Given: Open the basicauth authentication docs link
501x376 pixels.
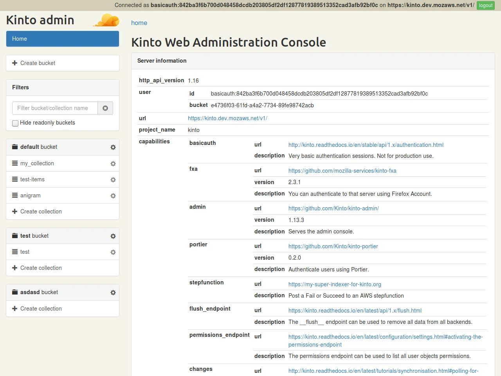Looking at the screenshot, I should 366,145.
